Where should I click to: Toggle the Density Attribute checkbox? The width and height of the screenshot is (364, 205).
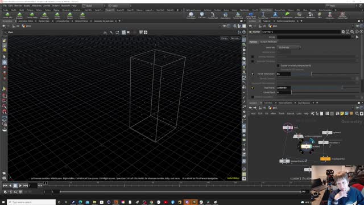(253, 56)
